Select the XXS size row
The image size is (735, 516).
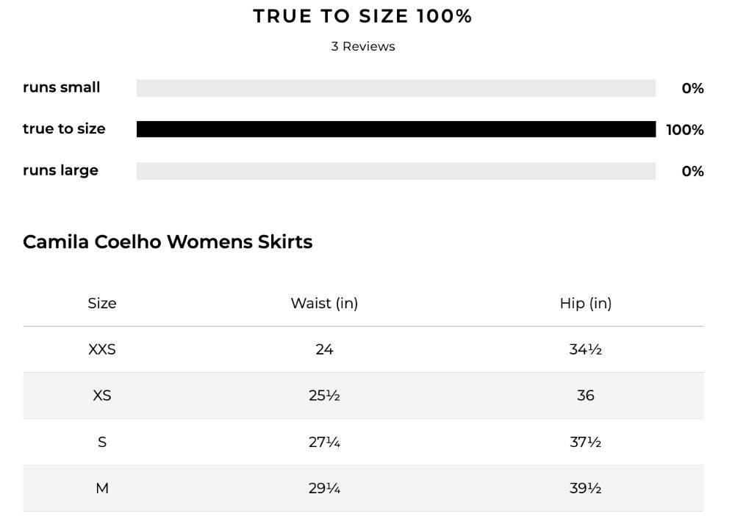pos(363,349)
